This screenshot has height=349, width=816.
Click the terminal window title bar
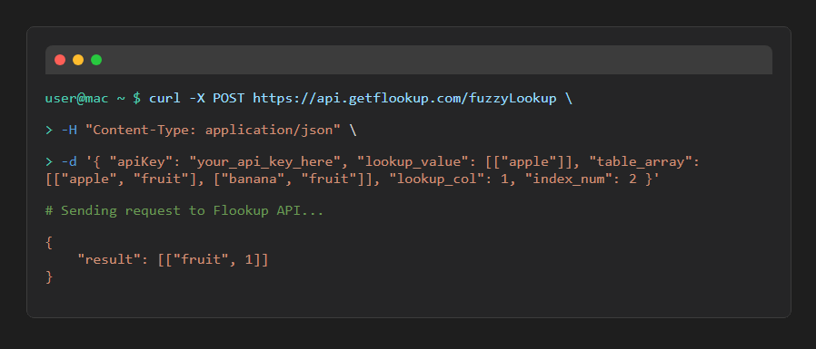tap(409, 60)
